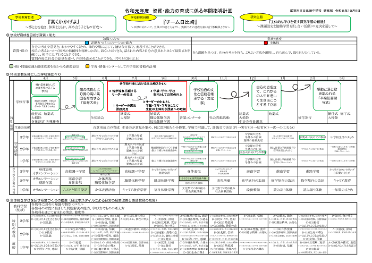Click the 音楽コンクール cell in the schedule
The width and height of the screenshot is (372, 263).
[x=190, y=117]
